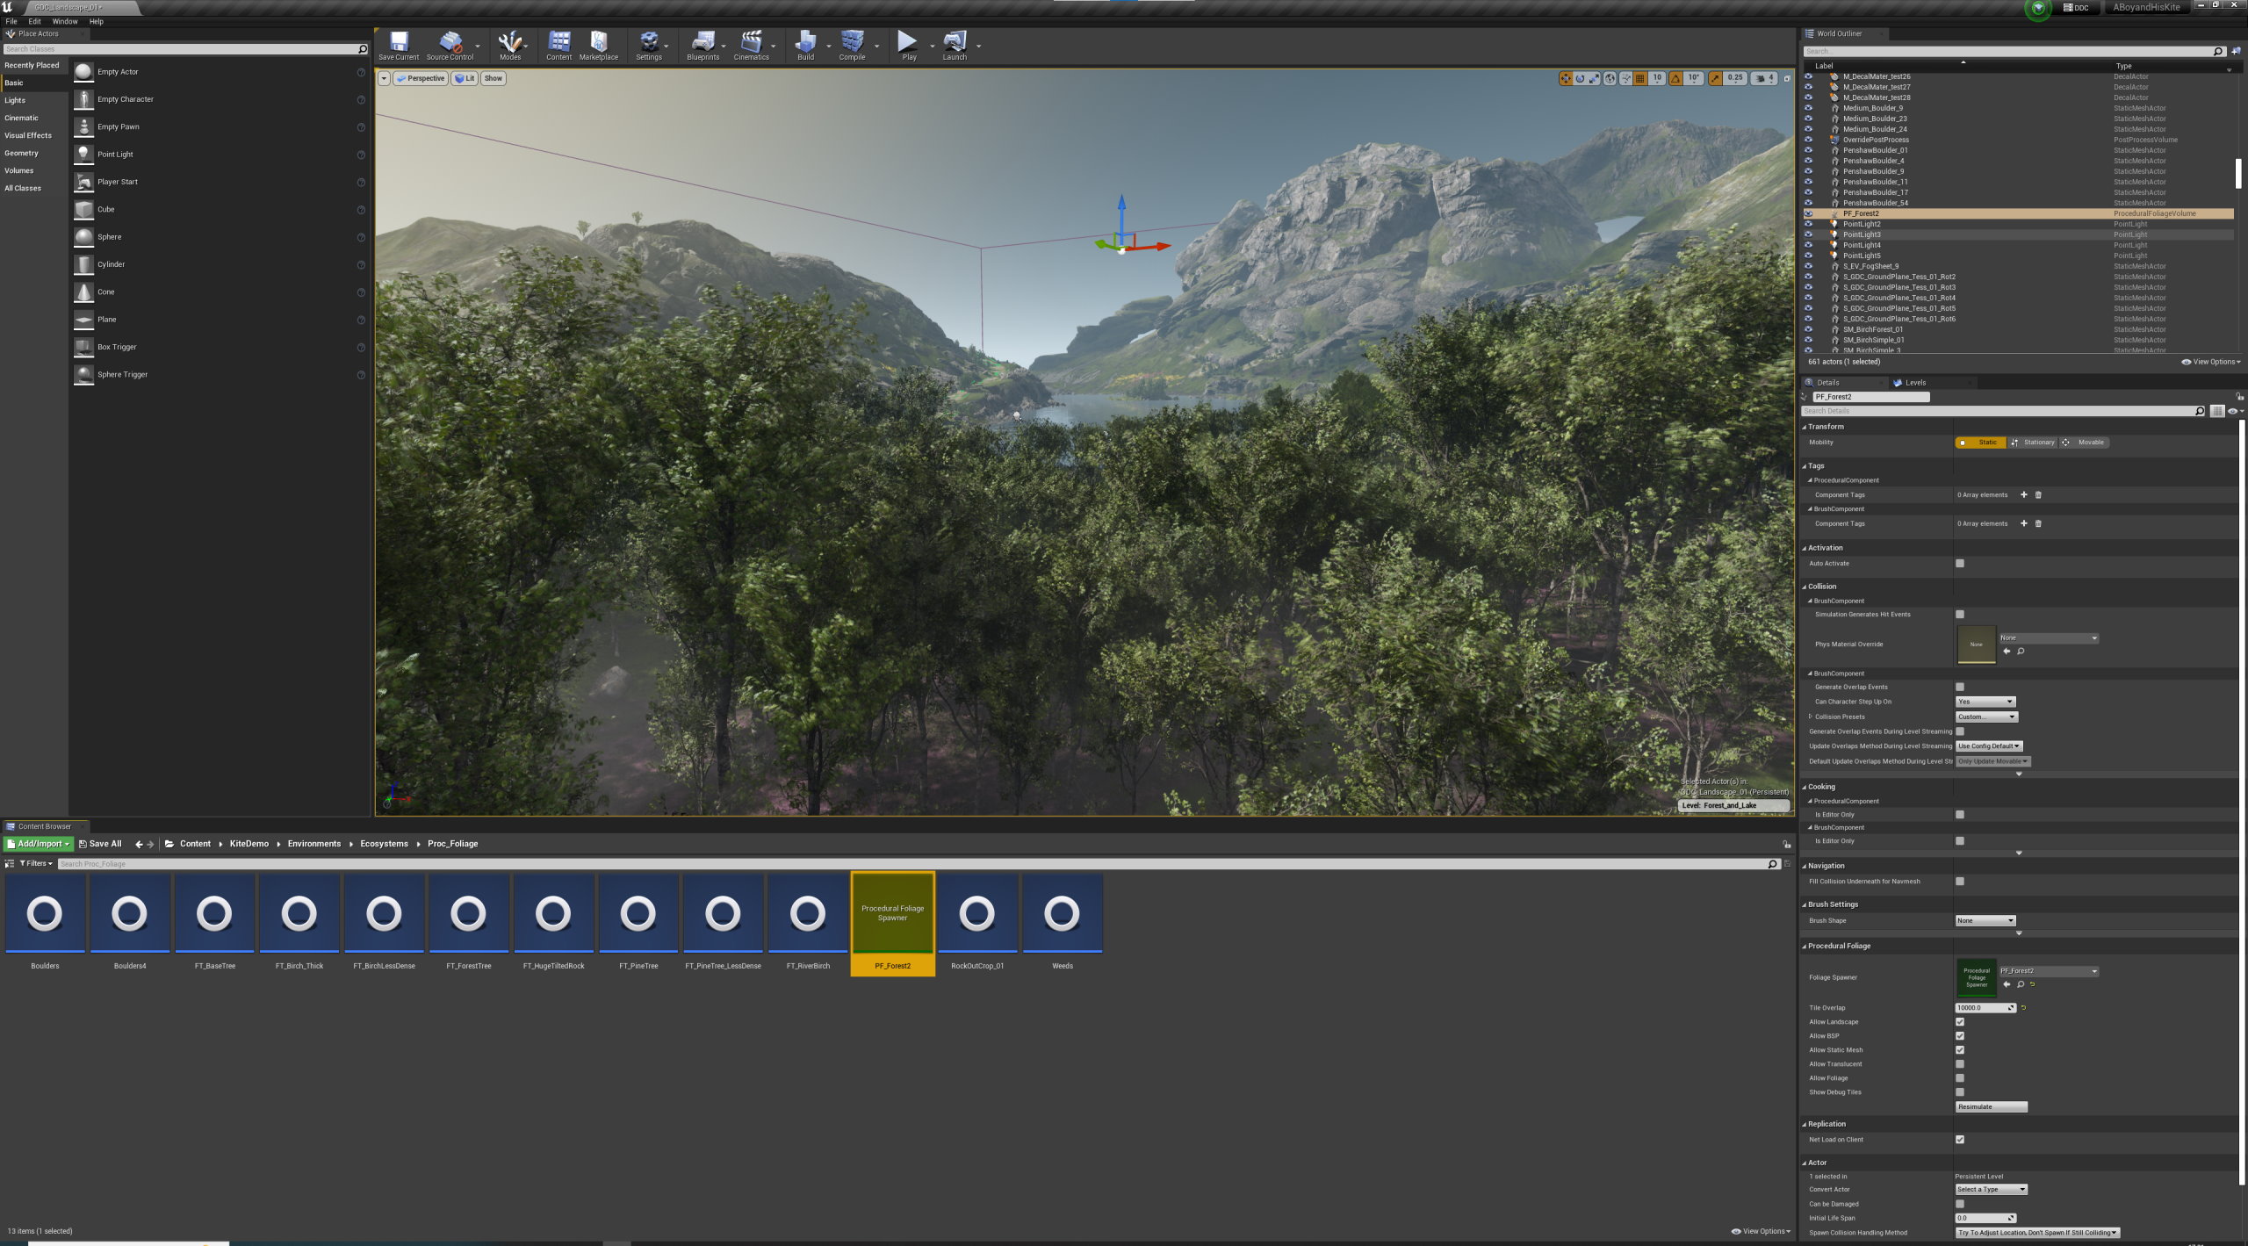The height and width of the screenshot is (1246, 2248).
Task: Open the Can Character Step Up On dropdown
Action: tap(1985, 702)
